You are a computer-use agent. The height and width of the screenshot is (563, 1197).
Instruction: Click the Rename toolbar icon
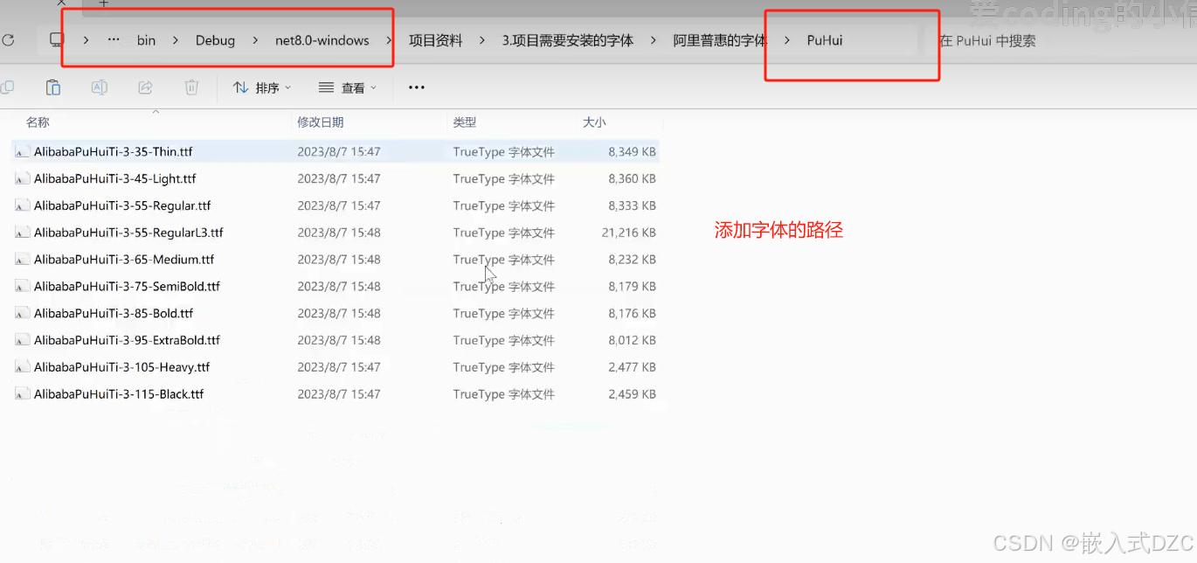(100, 87)
